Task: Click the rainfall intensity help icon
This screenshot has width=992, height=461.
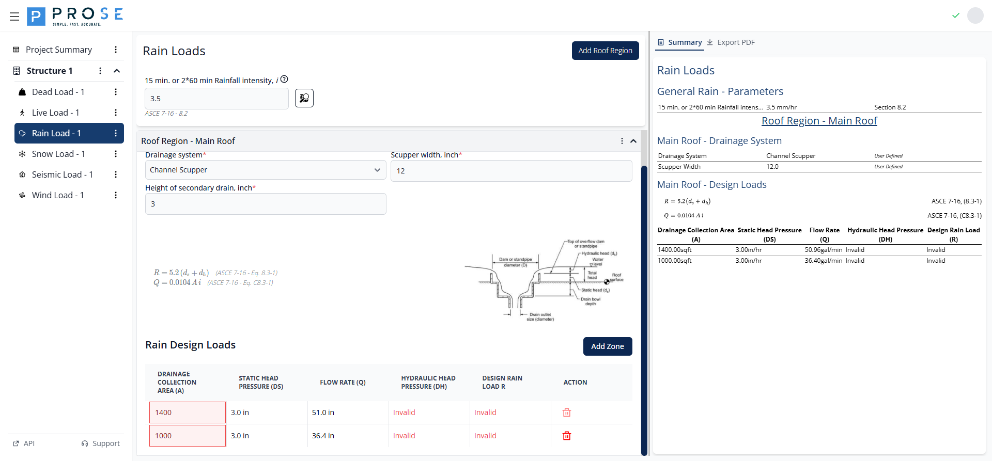Action: pyautogui.click(x=284, y=80)
